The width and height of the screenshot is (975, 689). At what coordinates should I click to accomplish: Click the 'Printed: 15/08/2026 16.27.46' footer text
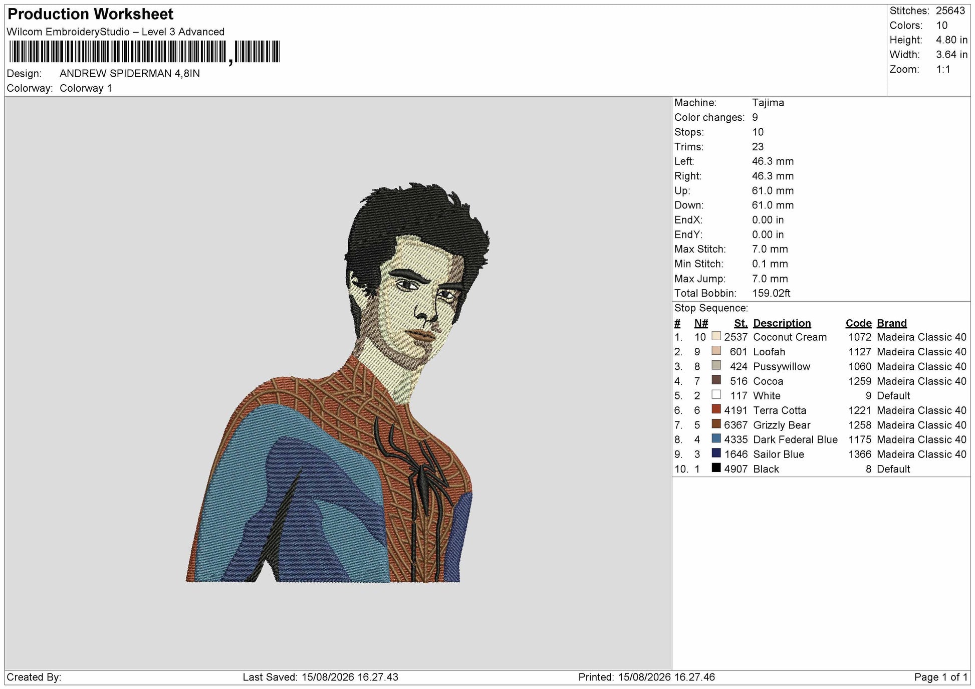tap(647, 677)
